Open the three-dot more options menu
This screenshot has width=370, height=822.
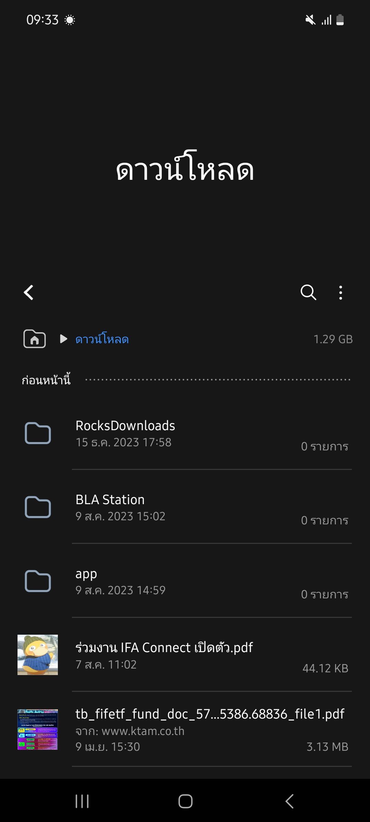pyautogui.click(x=340, y=292)
